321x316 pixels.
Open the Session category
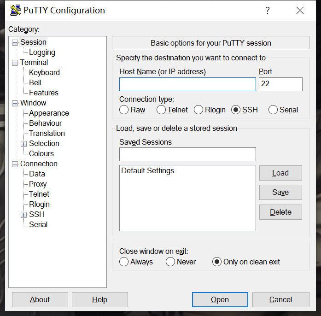point(33,42)
